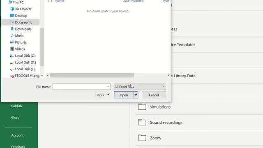Click the Date modified column header
Viewport: 263px width, 148px height.
[x=133, y=1]
